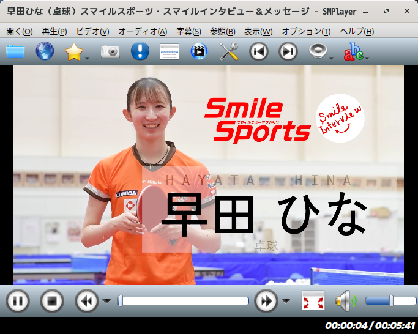This screenshot has width=418, height=334.
Task: Maximize the SMPlayer window
Action: pyautogui.click(x=386, y=11)
